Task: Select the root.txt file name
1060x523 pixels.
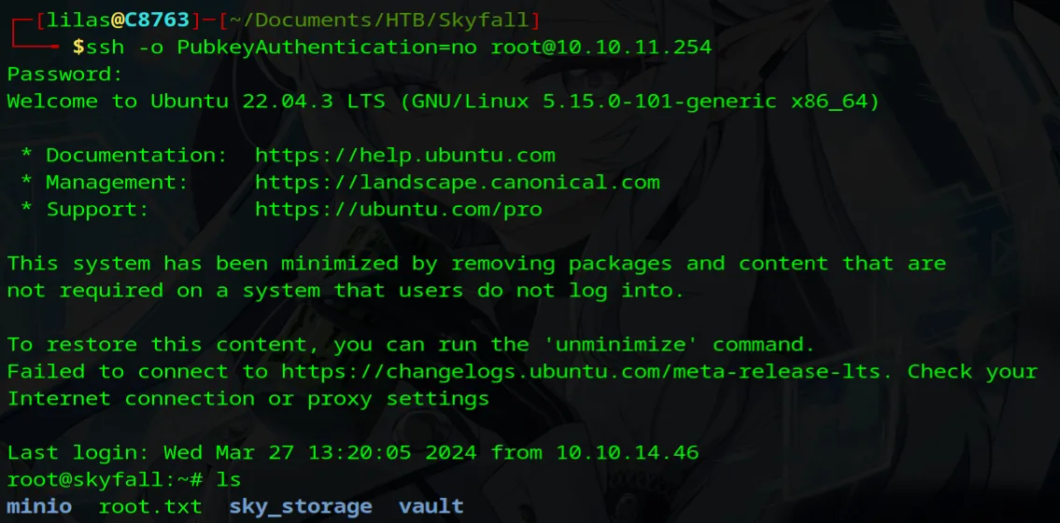Action: (149, 506)
